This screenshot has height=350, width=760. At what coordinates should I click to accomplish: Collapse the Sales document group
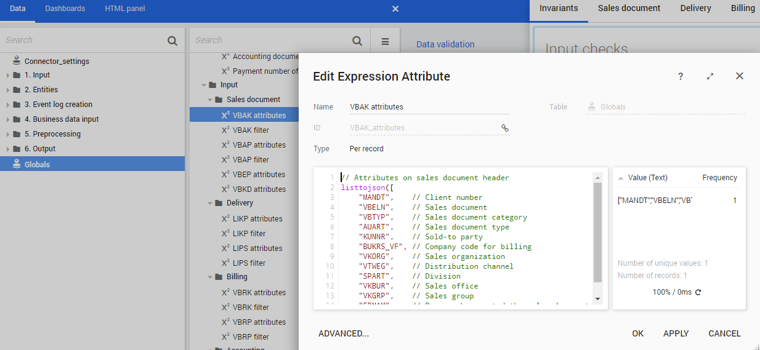tap(210, 100)
